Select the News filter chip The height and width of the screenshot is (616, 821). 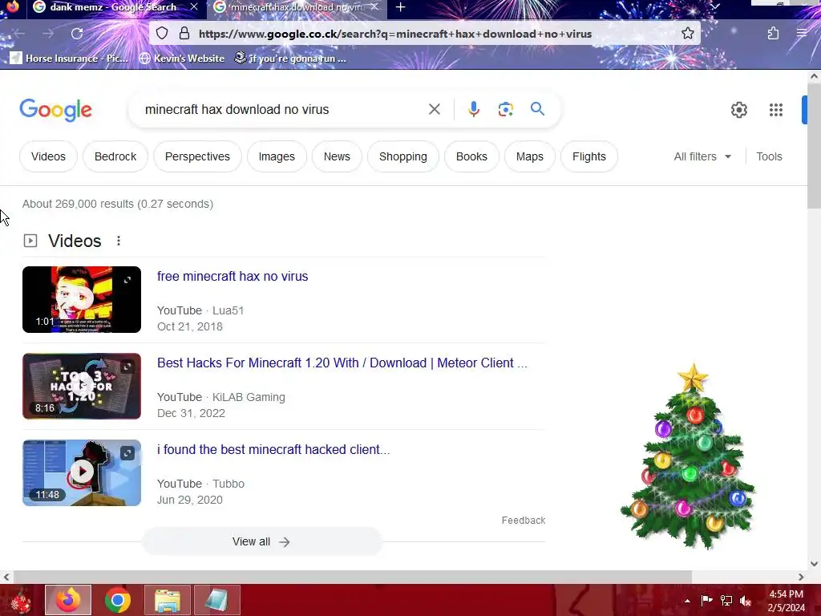point(337,156)
